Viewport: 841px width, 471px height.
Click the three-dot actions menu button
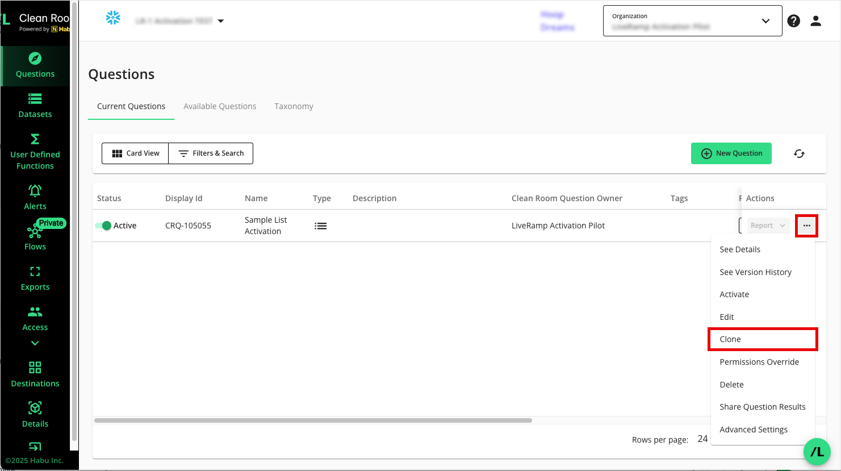(807, 226)
